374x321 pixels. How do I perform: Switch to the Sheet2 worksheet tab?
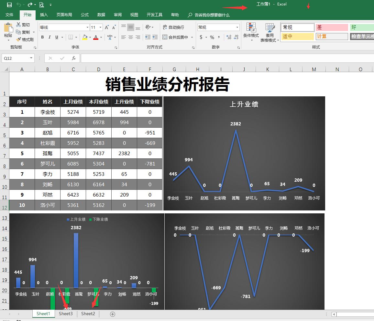point(88,314)
